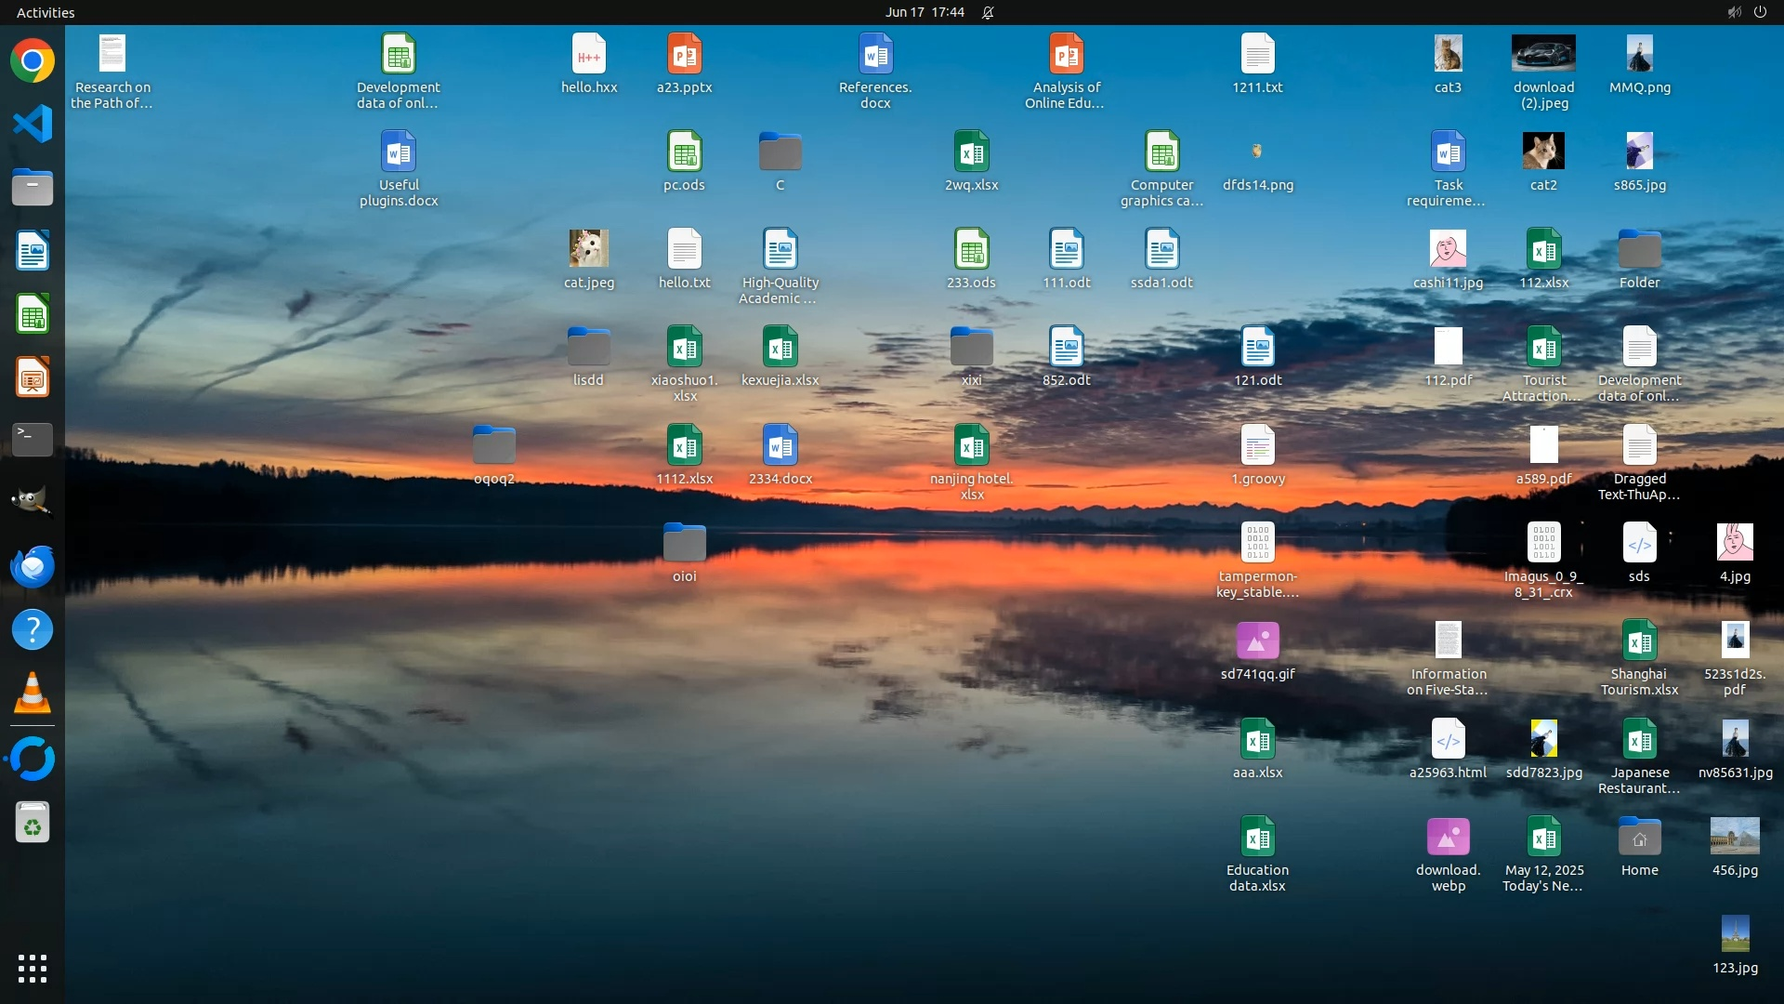Viewport: 1784px width, 1004px height.
Task: Open the date and time menu
Action: point(924,12)
